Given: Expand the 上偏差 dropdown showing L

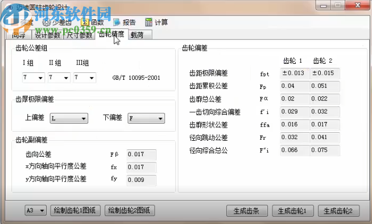Looking at the screenshot, I should pos(69,118).
